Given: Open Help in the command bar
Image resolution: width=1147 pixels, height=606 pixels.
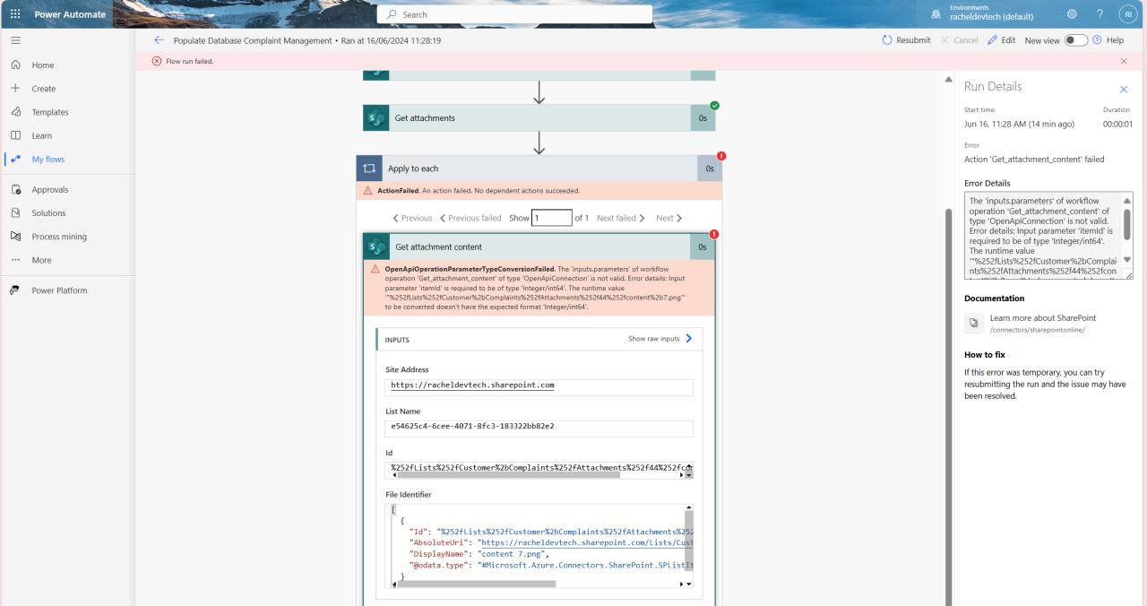Looking at the screenshot, I should click(1108, 40).
